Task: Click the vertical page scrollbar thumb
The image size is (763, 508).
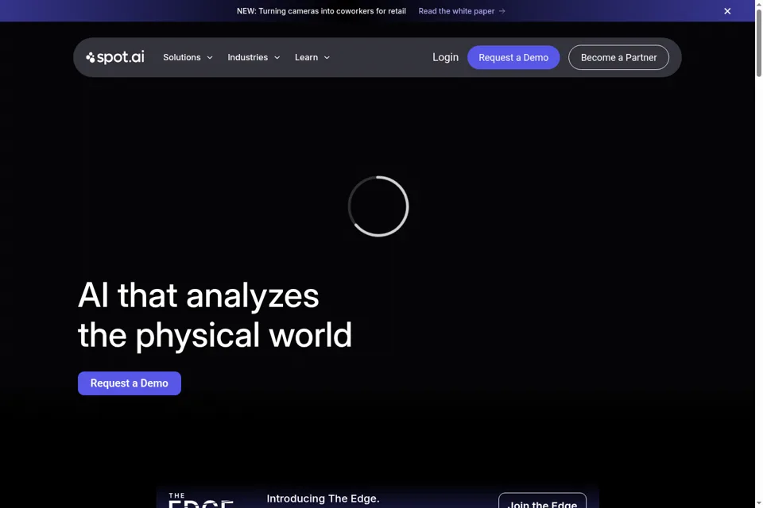Action: pos(758,43)
